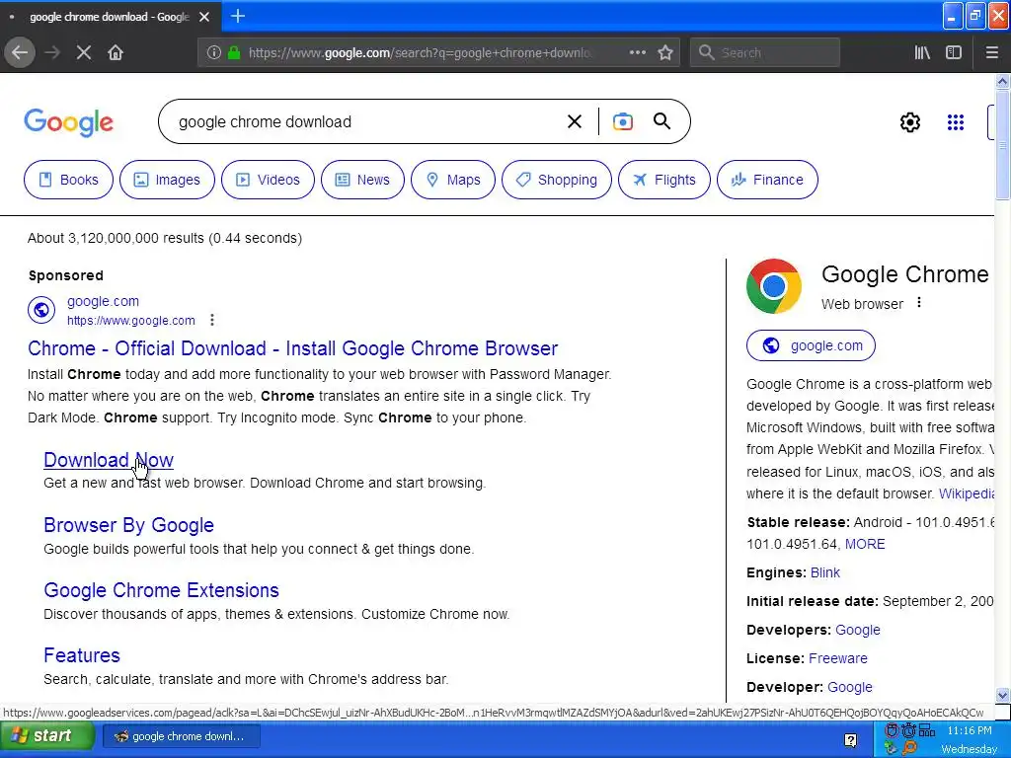
Task: Clear the Google search query X
Action: [574, 121]
